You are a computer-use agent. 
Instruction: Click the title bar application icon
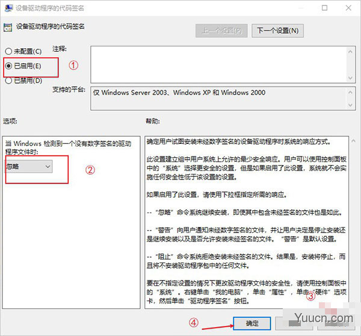click(x=8, y=8)
